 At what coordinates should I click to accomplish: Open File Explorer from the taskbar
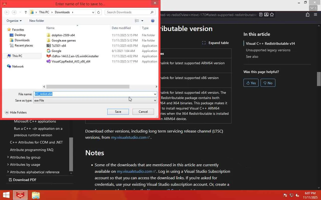click(36, 195)
